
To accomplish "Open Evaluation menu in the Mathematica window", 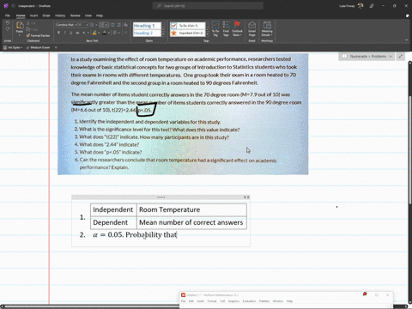I will coord(249,301).
